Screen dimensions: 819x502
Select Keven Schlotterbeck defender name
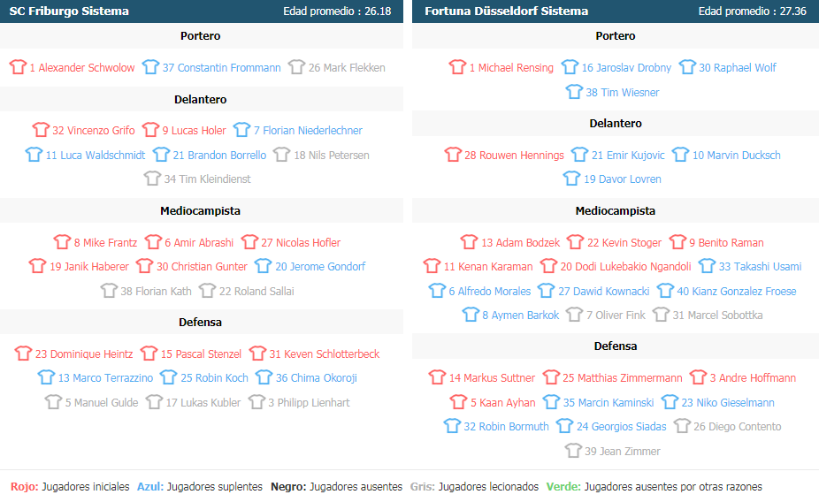[x=325, y=354]
